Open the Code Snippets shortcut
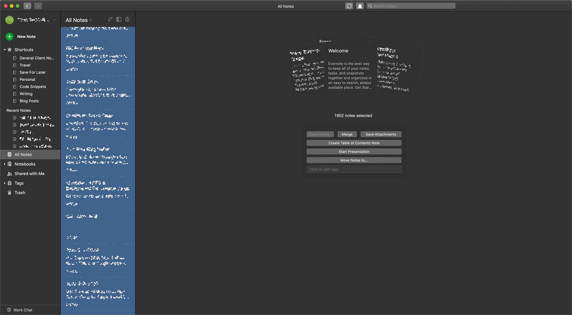572x315 pixels. click(33, 87)
